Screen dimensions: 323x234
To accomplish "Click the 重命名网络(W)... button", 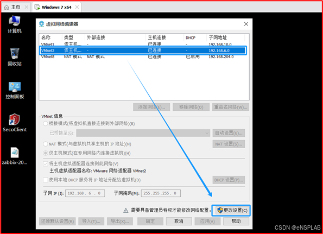I will pyautogui.click(x=231, y=107).
